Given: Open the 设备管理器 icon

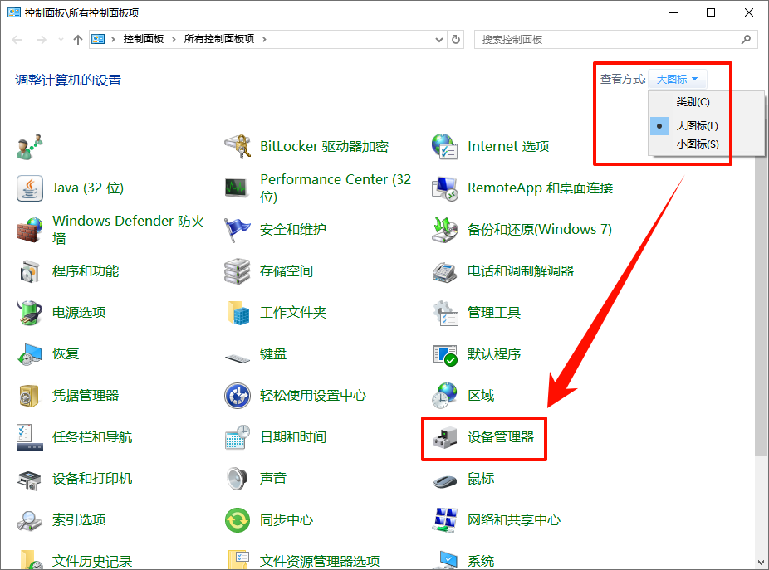Looking at the screenshot, I should pyautogui.click(x=445, y=437).
